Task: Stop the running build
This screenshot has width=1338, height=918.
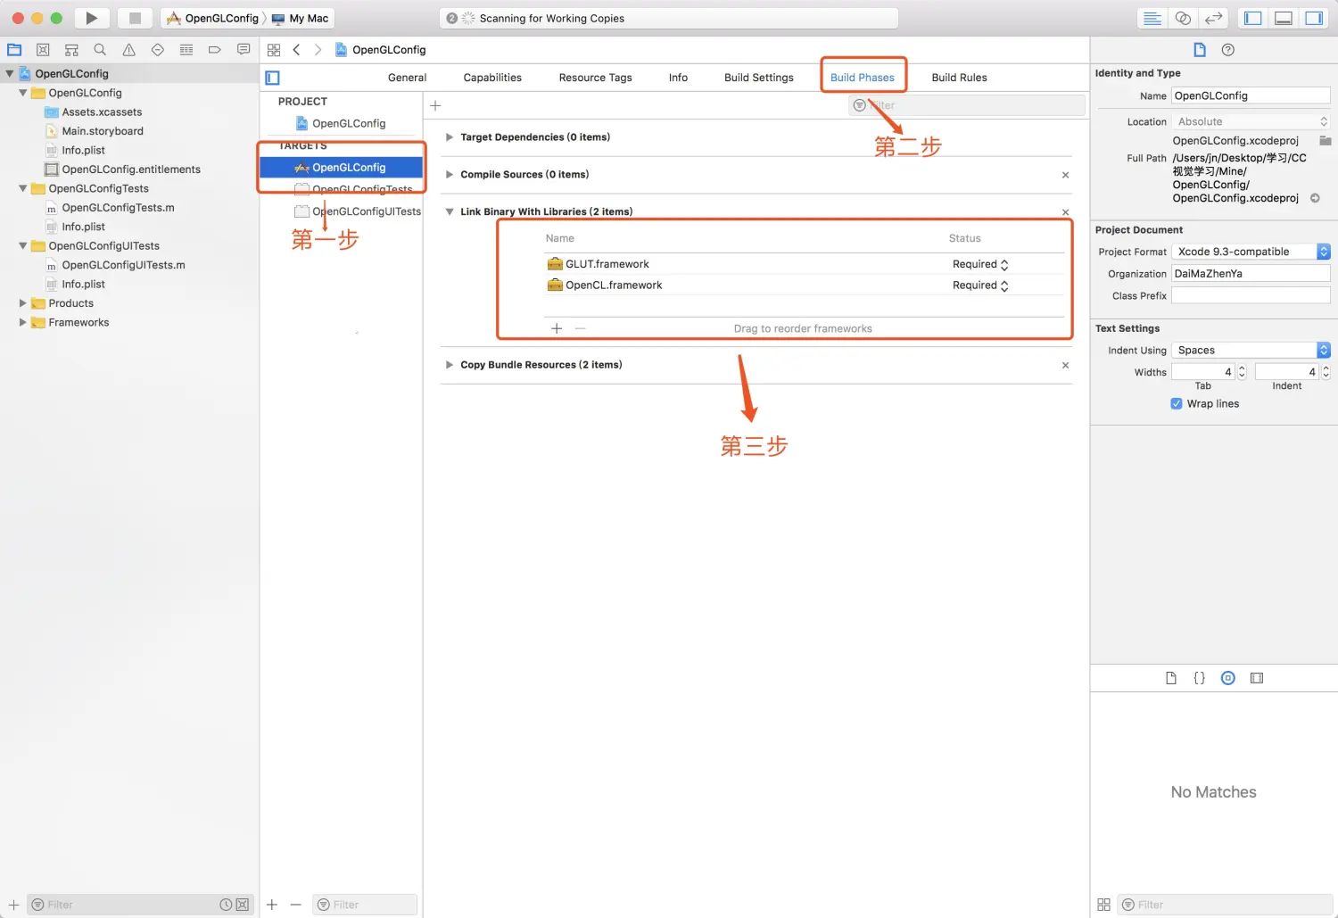Action: pos(135,18)
